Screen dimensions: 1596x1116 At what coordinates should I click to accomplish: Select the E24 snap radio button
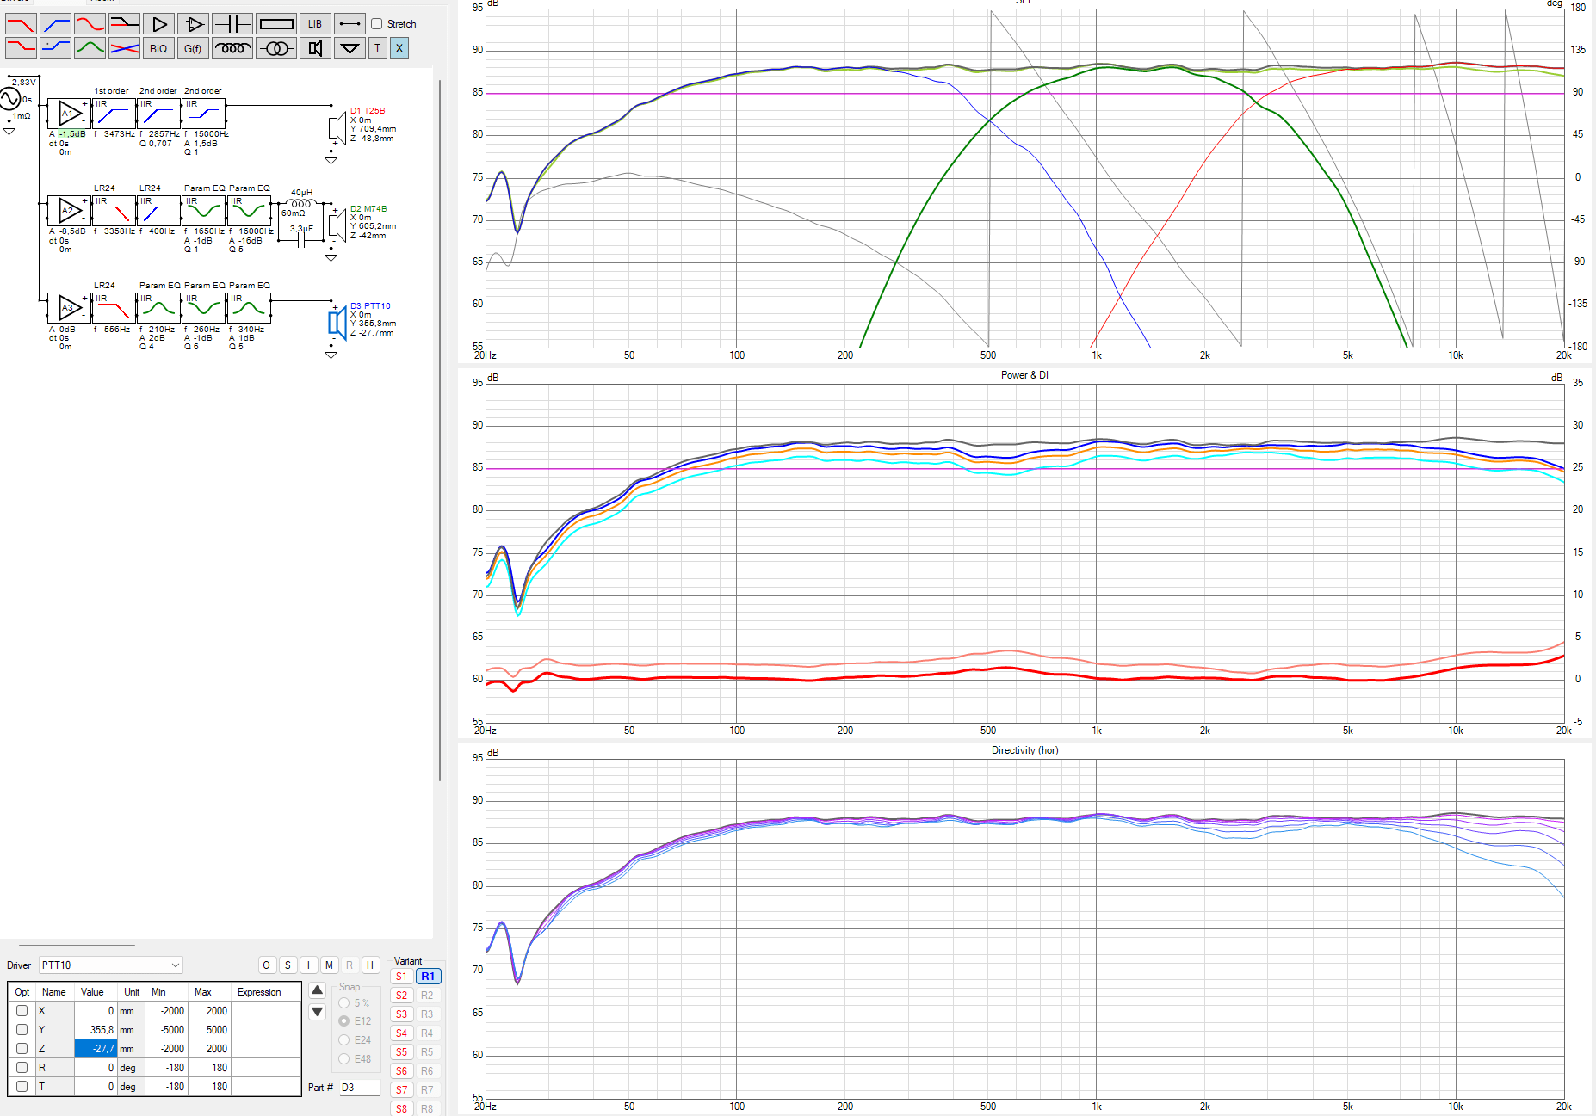tap(344, 1040)
